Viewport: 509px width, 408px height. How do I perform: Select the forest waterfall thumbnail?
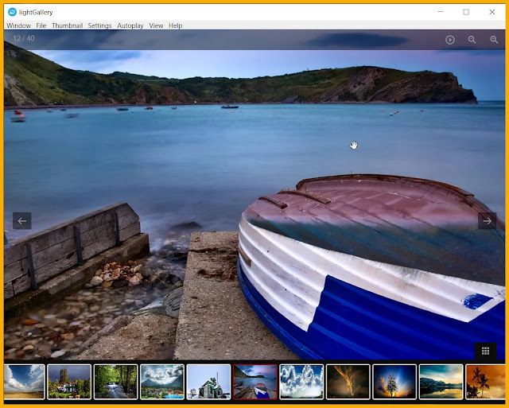click(115, 382)
